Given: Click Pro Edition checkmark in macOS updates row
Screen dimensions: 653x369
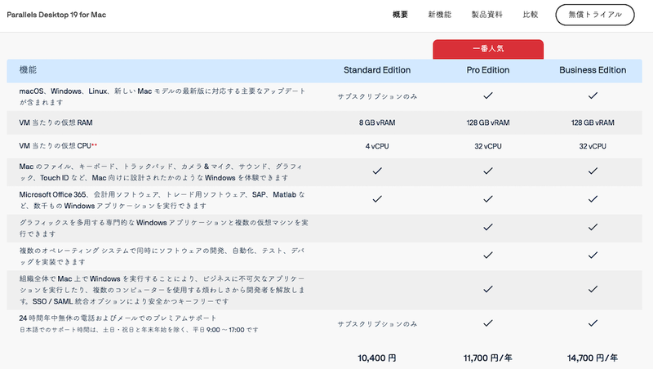Looking at the screenshot, I should tap(486, 96).
